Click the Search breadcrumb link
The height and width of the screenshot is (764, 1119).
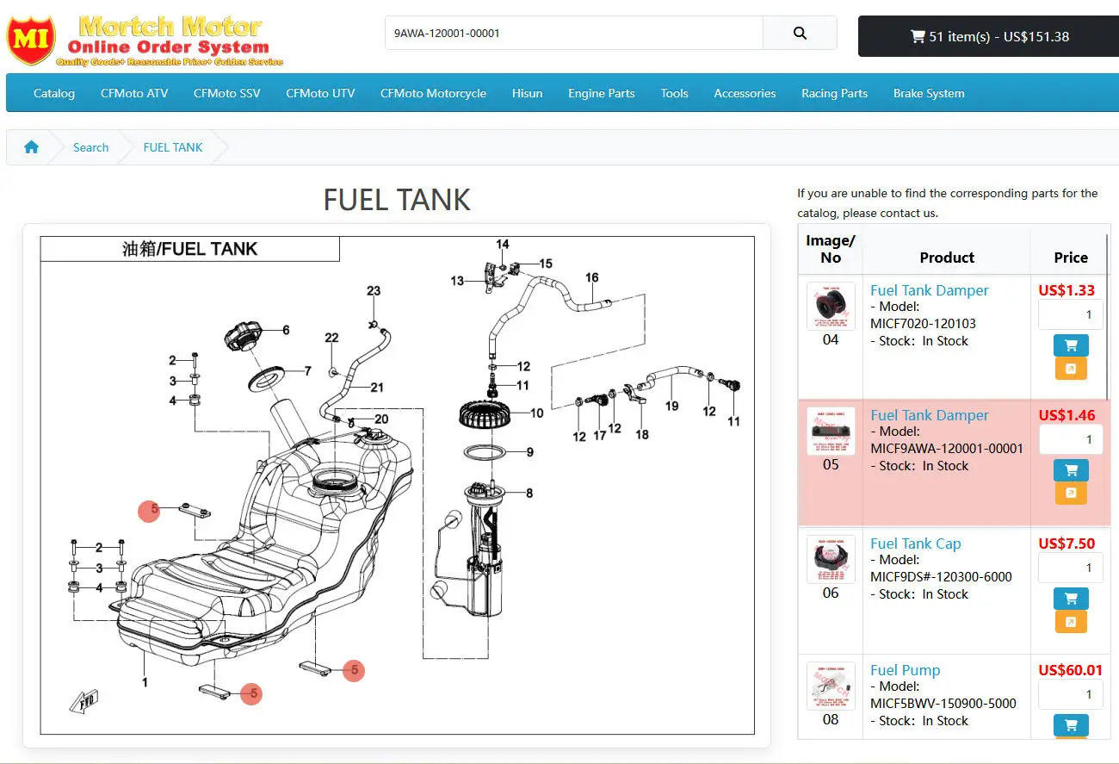tap(90, 147)
